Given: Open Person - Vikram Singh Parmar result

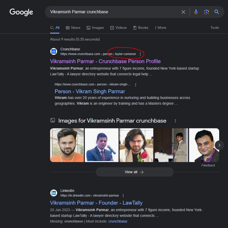Looking at the screenshot, I should tap(90, 91).
